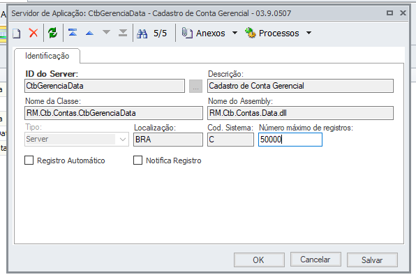Open search with binoculars icon
The height and width of the screenshot is (277, 416).
click(x=142, y=33)
